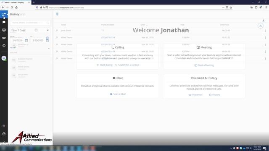Collapse the filter section caret
Screen dimensions: 269x151
point(49,49)
